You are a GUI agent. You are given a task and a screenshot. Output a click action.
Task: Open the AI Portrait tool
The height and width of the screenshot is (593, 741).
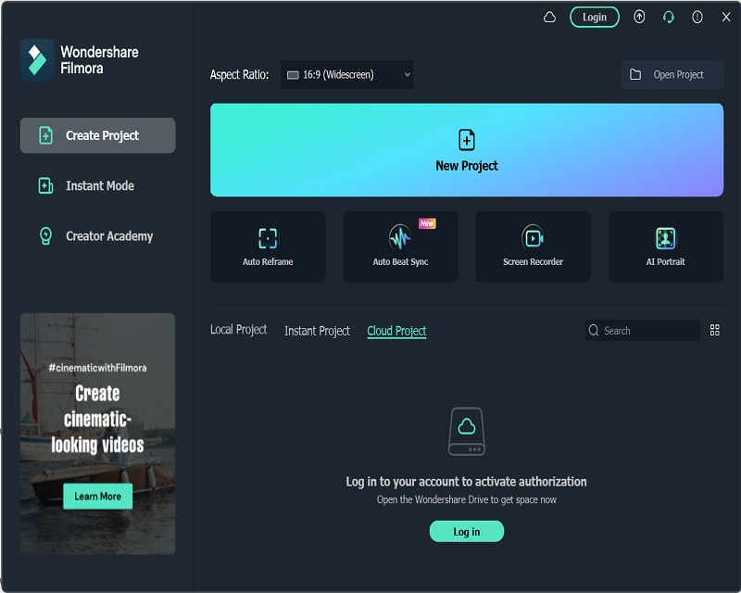pos(665,246)
